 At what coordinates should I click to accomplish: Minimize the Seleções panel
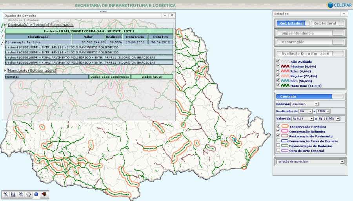(344, 13)
